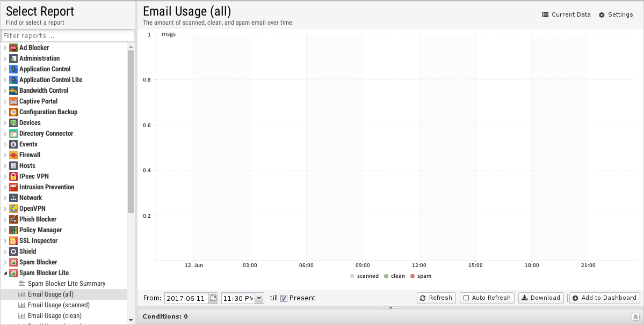Click the Configuration Backup icon
This screenshot has height=325, width=644.
click(13, 112)
